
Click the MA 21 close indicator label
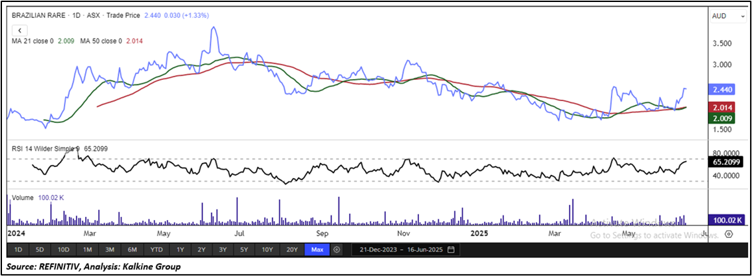[33, 41]
